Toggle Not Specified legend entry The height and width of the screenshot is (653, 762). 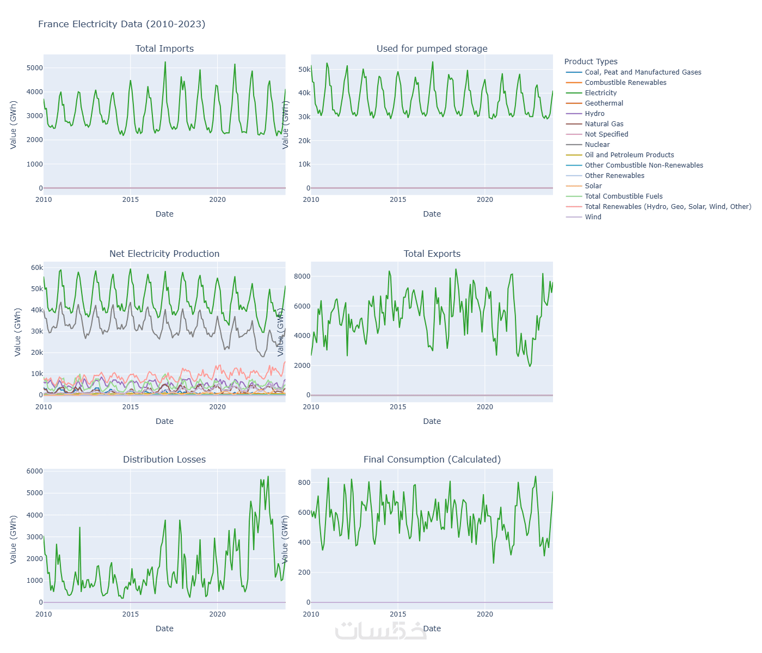click(606, 134)
